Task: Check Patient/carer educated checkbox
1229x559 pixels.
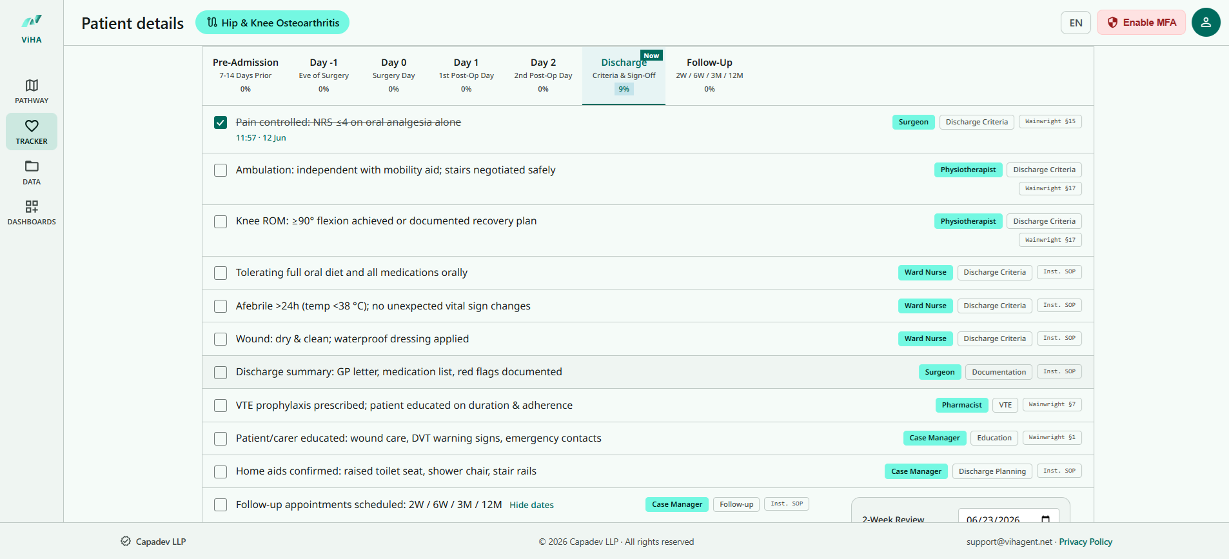Action: pos(221,439)
